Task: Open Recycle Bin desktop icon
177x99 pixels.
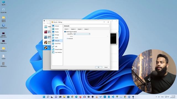Action: [x=4, y=11]
